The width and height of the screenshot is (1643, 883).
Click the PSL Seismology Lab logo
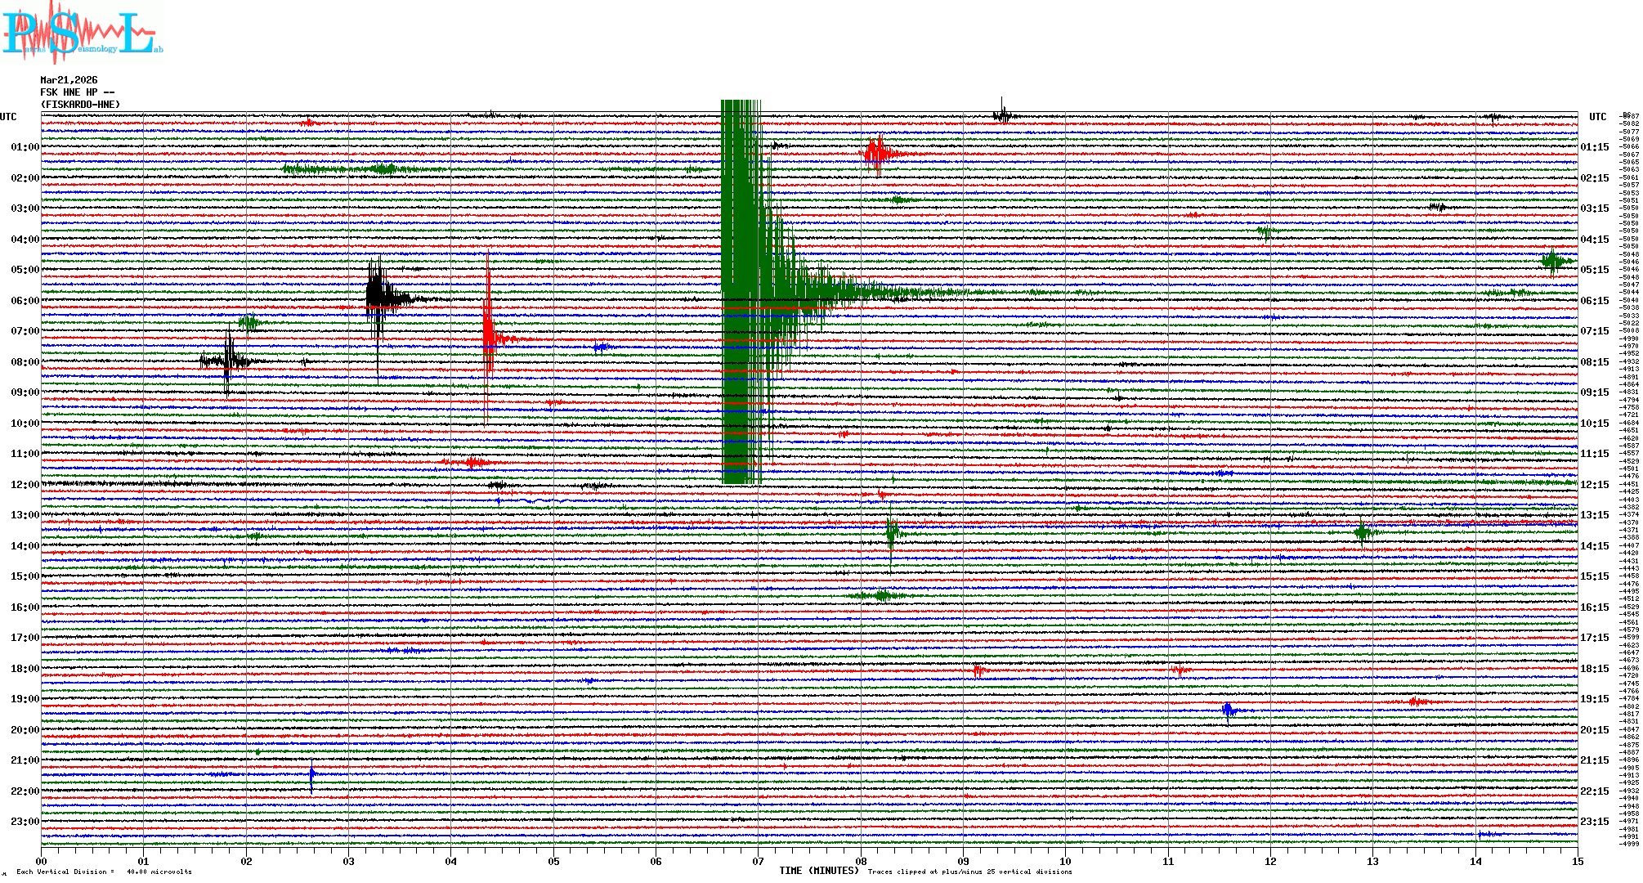(x=82, y=33)
